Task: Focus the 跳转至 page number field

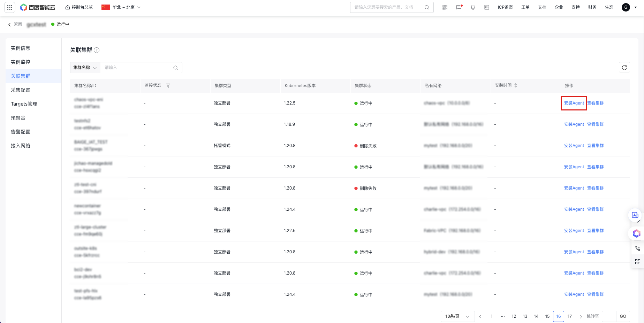Action: (x=609, y=316)
